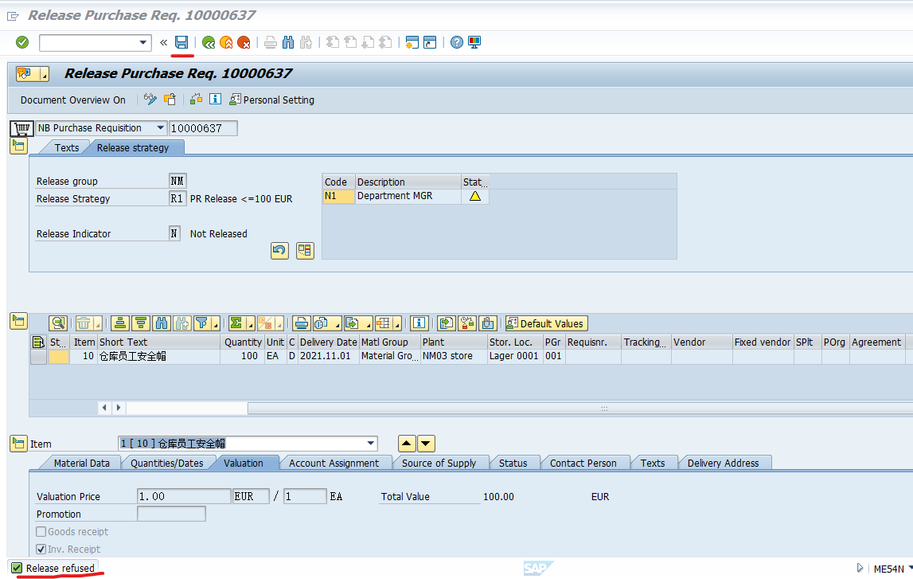This screenshot has width=913, height=579.
Task: Click the select-all icon in table header corner
Action: [38, 342]
